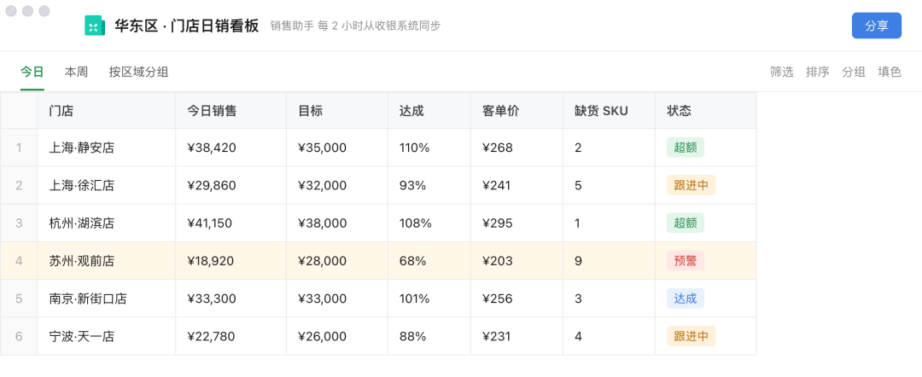Select the target cell ¥28,000
Screen dimensions: 922x377
pyautogui.click(x=337, y=261)
